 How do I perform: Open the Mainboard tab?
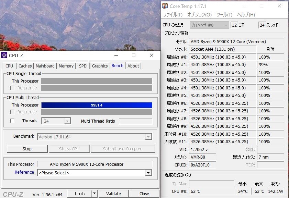[45, 66]
